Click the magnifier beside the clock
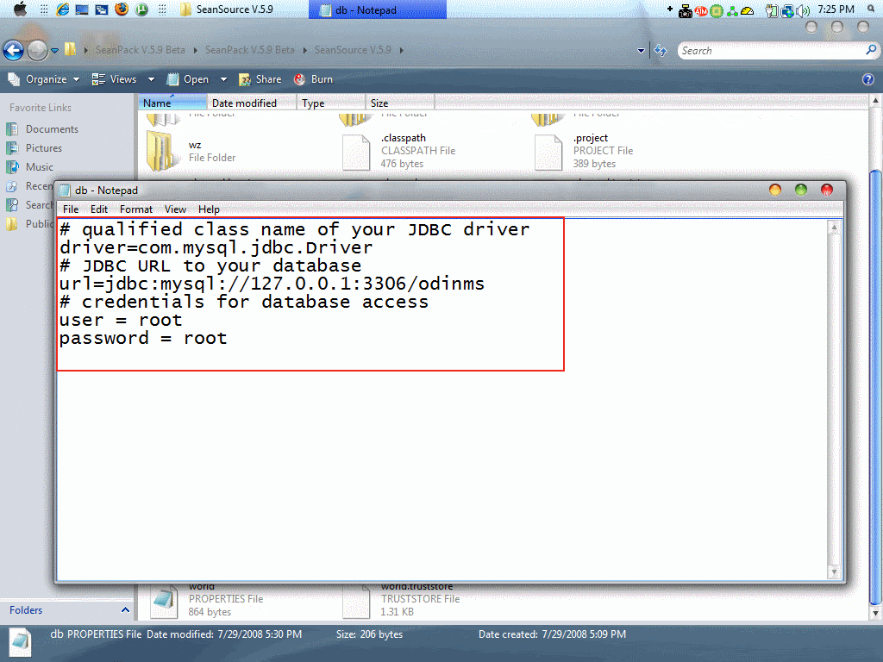This screenshot has height=662, width=883. coord(871,9)
